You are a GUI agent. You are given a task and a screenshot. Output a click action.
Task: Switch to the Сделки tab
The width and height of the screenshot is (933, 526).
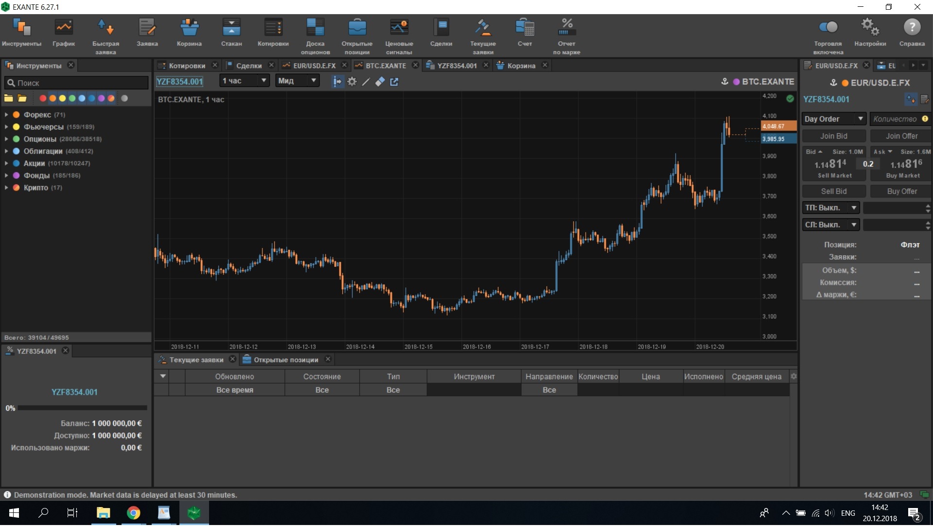coord(248,66)
